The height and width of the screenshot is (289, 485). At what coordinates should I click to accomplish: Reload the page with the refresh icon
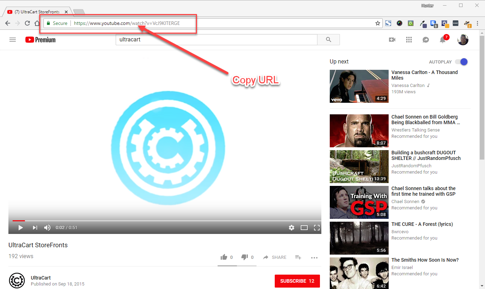click(27, 23)
